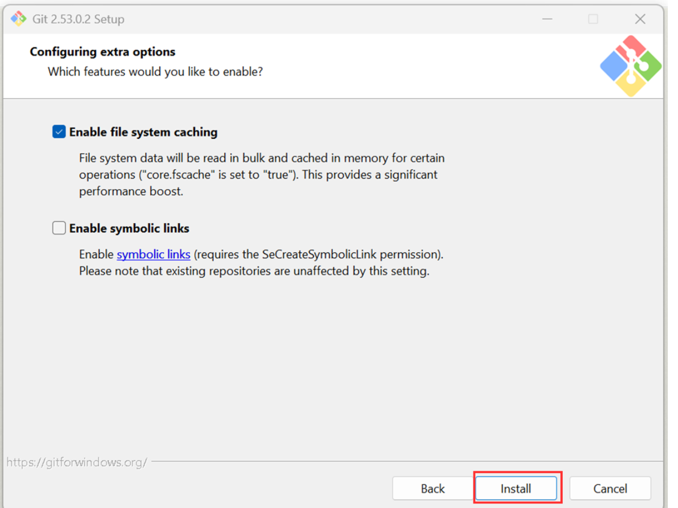Click the "Enable file system caching" label text

coord(143,132)
